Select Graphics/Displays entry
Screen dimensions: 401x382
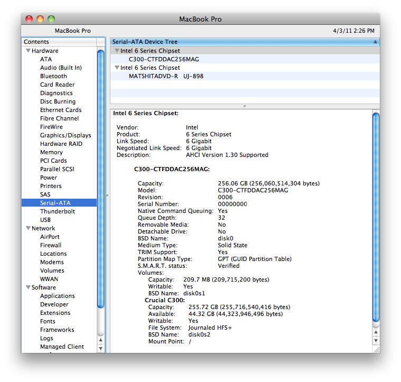click(66, 135)
